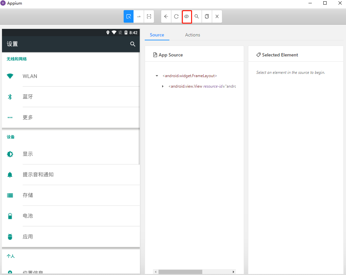
Task: Click the location pin status icon
Action: [x=108, y=32]
